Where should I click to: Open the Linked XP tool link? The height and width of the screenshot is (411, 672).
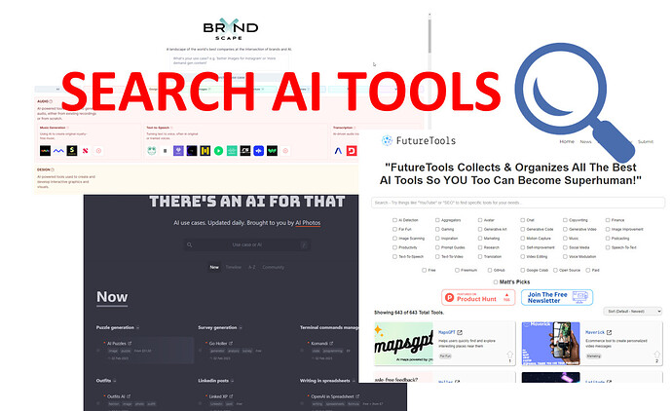point(218,396)
